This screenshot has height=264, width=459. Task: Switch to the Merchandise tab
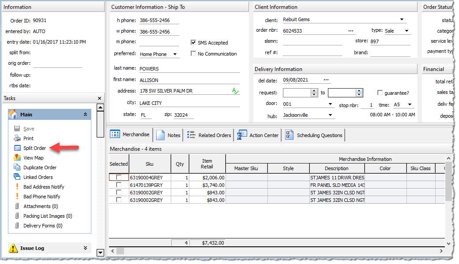point(130,134)
